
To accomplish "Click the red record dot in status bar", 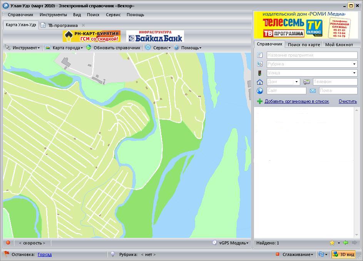I will point(8,243).
